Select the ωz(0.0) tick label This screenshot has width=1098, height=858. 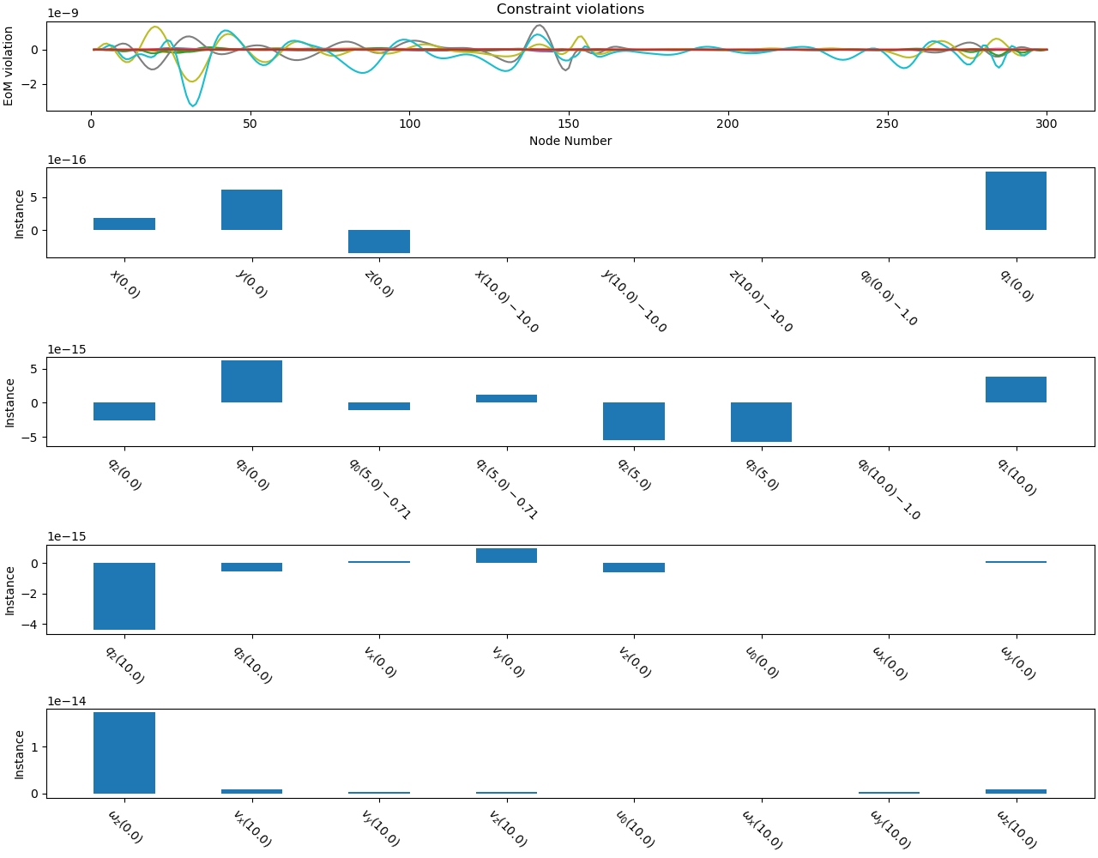pyautogui.click(x=125, y=827)
